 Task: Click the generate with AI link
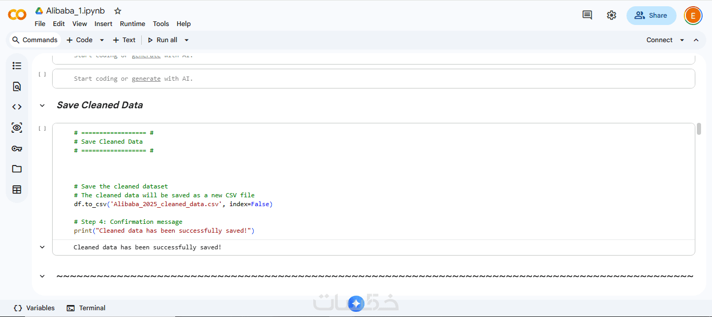click(146, 79)
